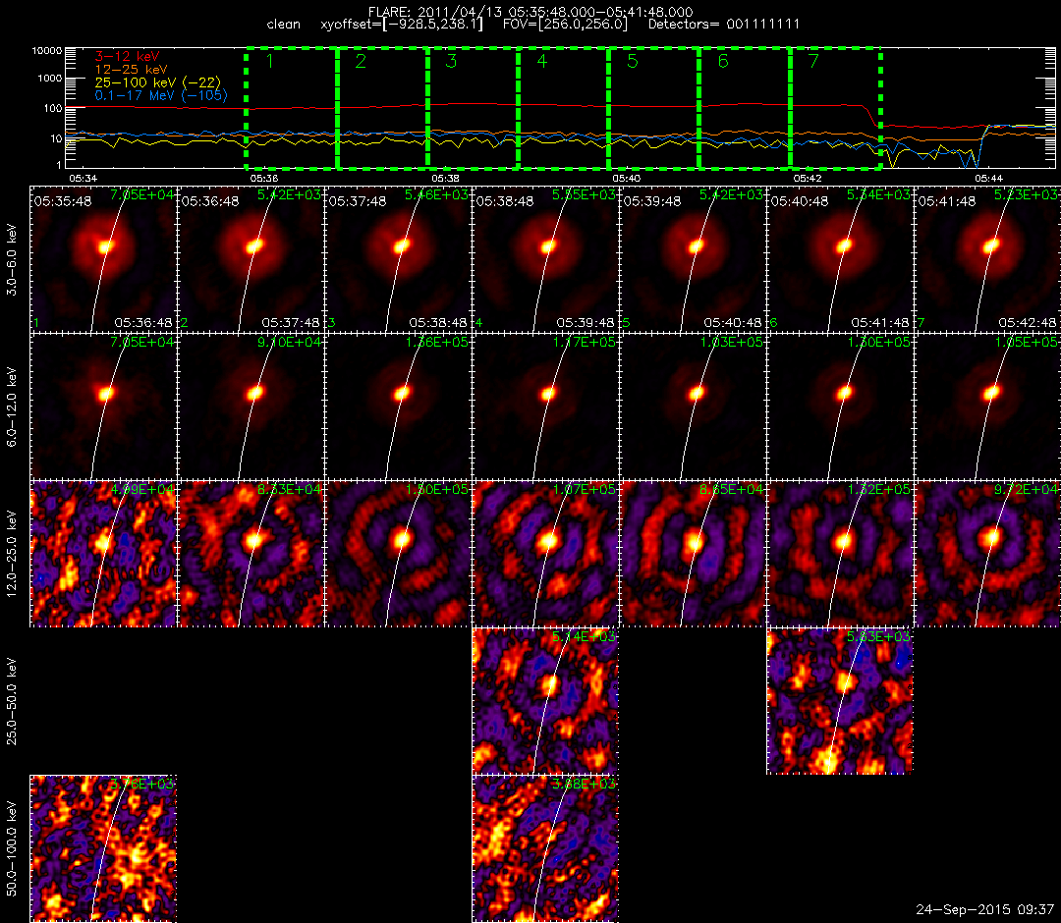Click the green '5.55E+03' value in the 05:38:48 image

click(584, 194)
